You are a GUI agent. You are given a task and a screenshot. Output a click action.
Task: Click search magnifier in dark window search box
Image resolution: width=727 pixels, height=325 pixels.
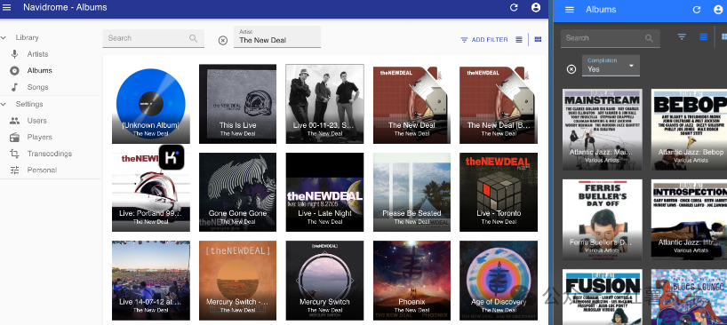649,38
